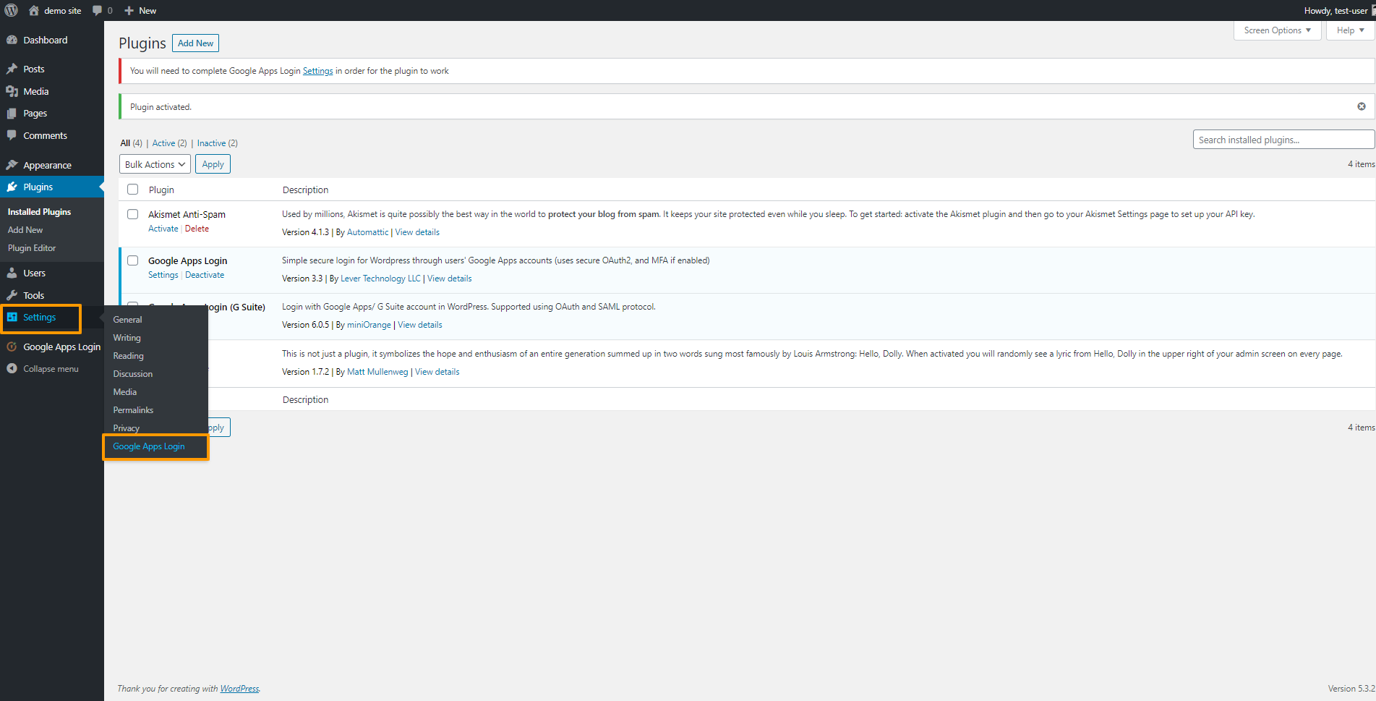The height and width of the screenshot is (701, 1376).
Task: Open the comments bubble in admin bar
Action: (x=97, y=10)
